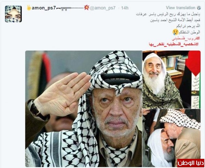
Task: Click the globe icon beside View translation
Action: 199,8
